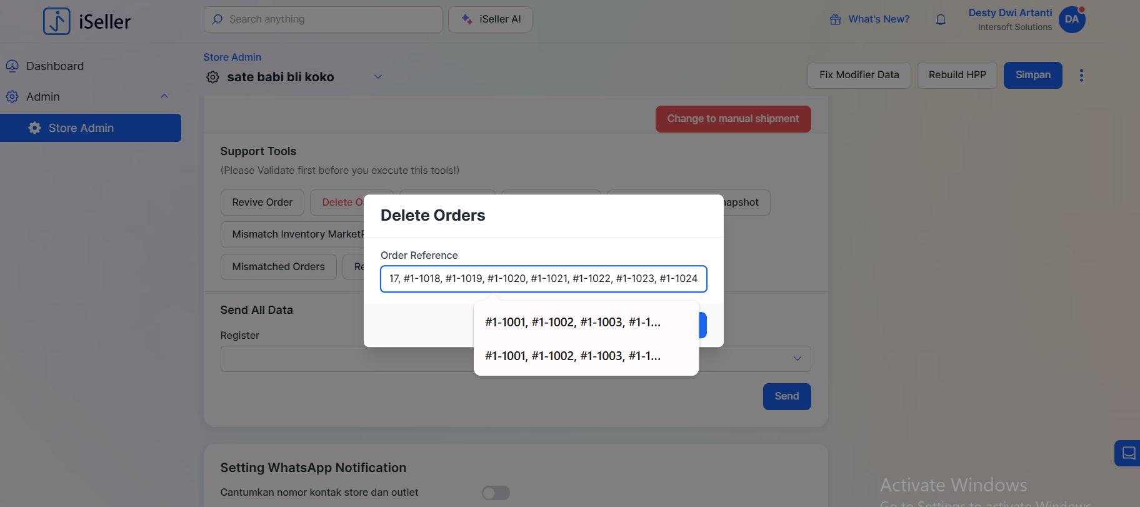Viewport: 1140px width, 507px height.
Task: Click the Simpan button
Action: click(x=1032, y=75)
